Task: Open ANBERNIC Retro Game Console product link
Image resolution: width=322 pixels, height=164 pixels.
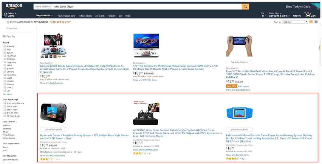Action: [177, 133]
